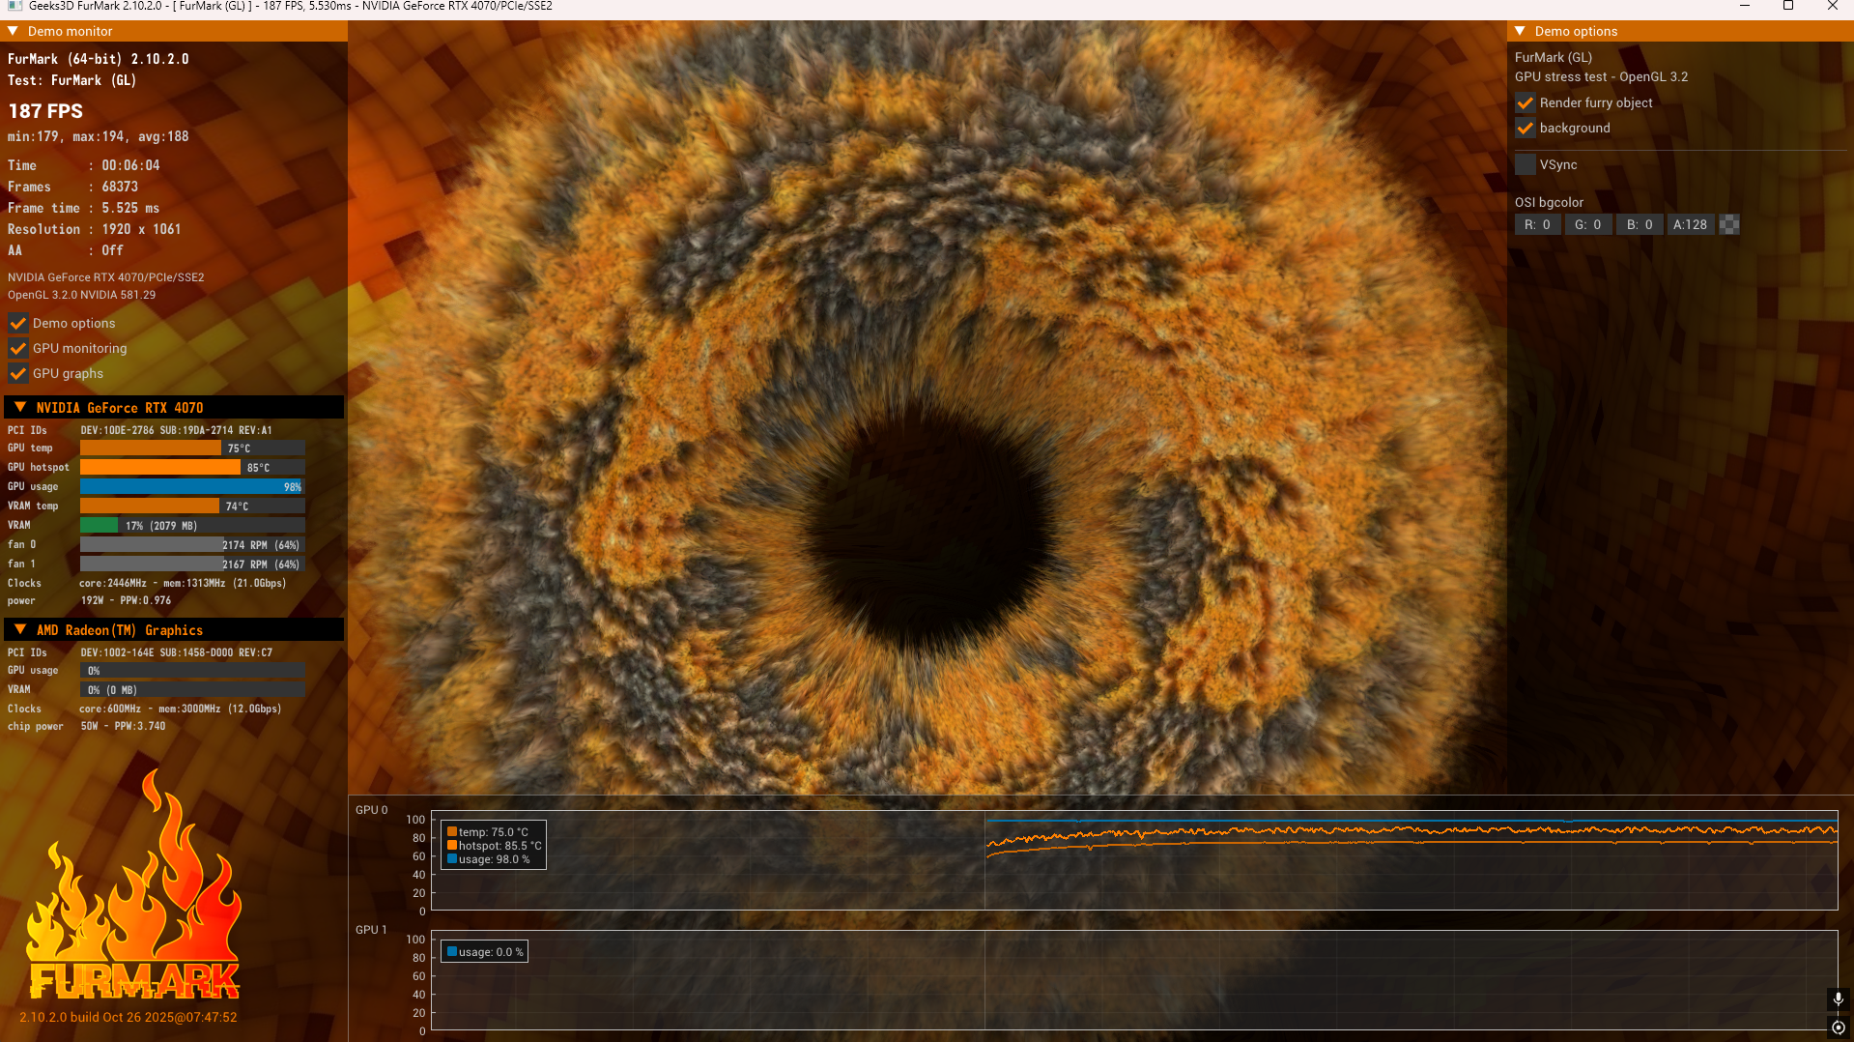Click the AMD Radeon VRAM 0% (0 MB) bar

(192, 690)
